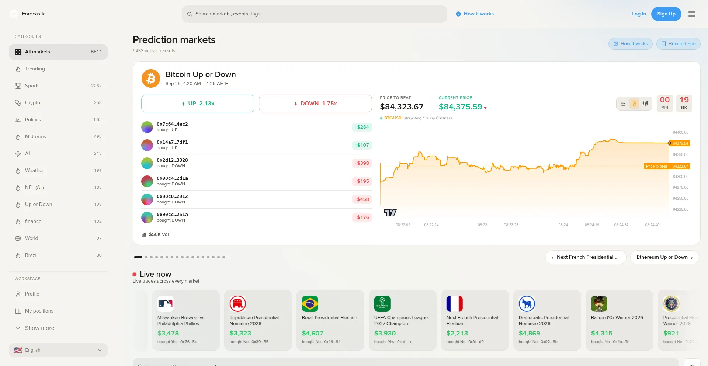
Task: Click the French flag icon
Action: tap(455, 304)
